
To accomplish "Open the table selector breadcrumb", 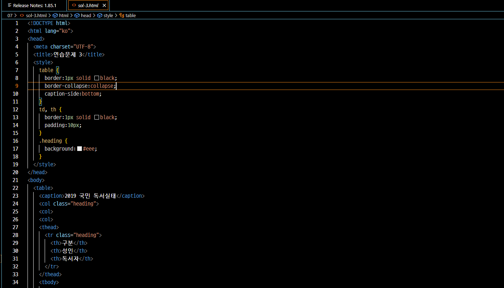I will click(x=130, y=15).
